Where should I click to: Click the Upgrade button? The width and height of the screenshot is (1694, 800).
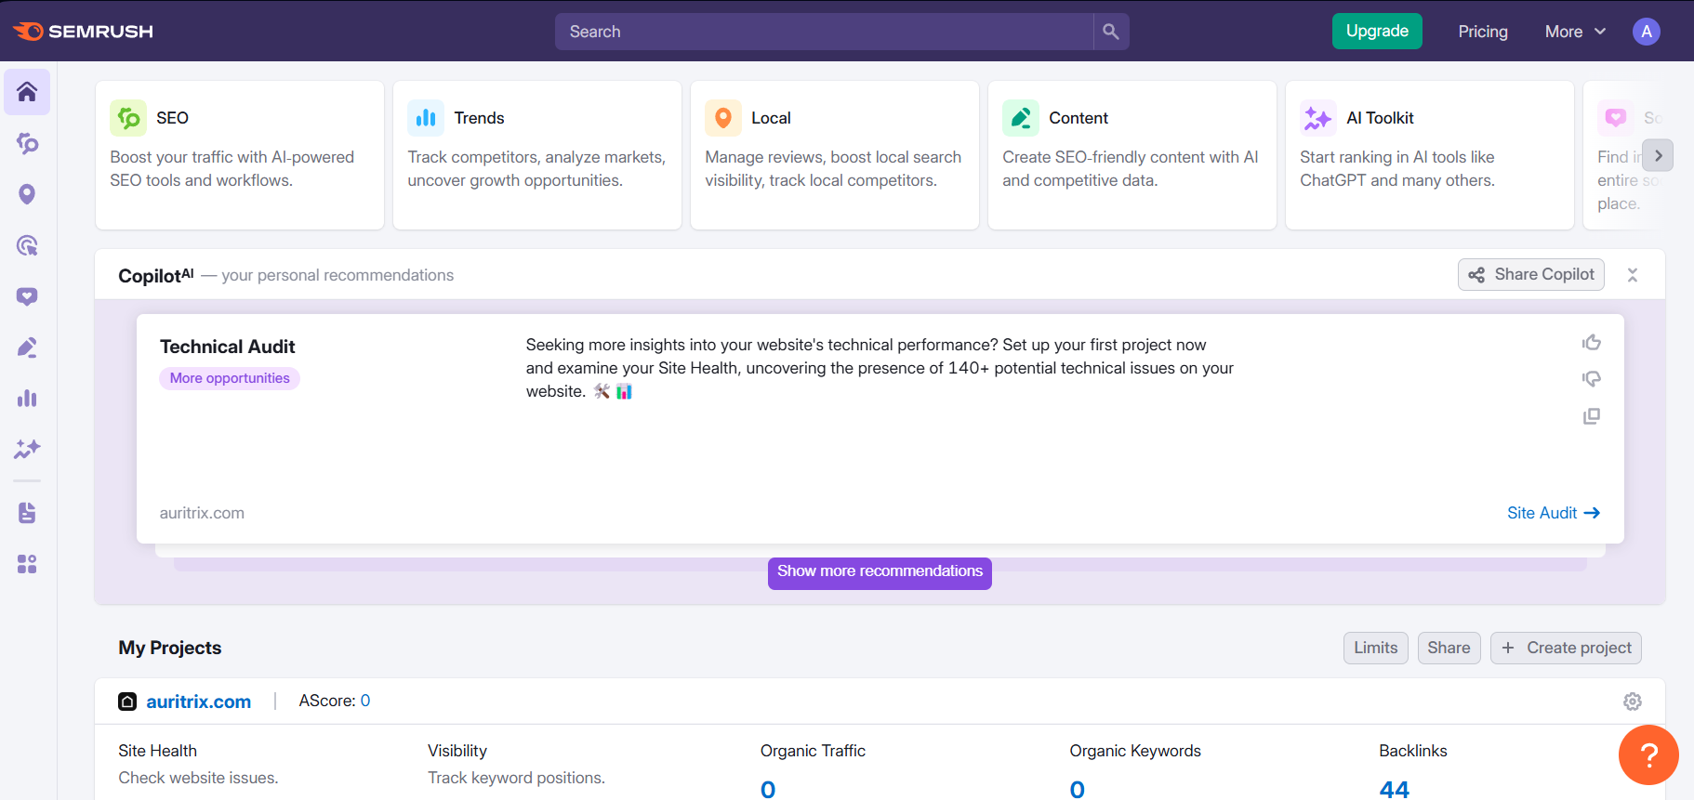(1377, 31)
